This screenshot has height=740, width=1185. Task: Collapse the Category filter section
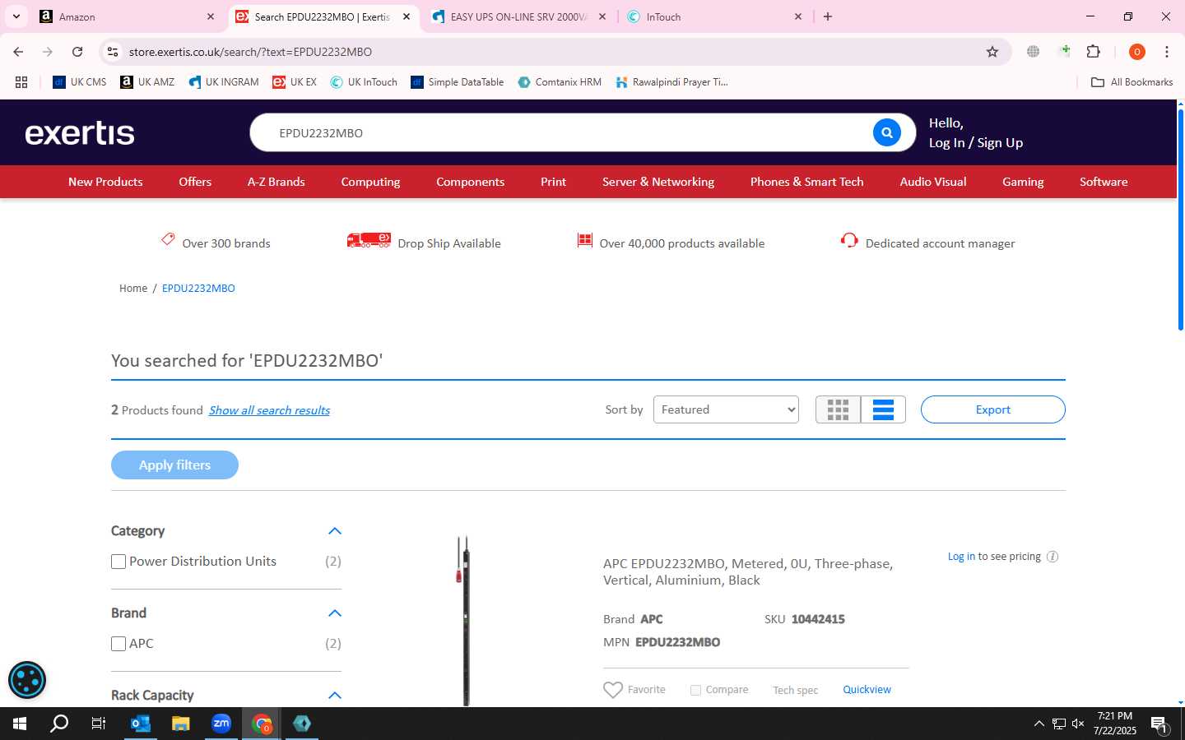[x=334, y=531]
